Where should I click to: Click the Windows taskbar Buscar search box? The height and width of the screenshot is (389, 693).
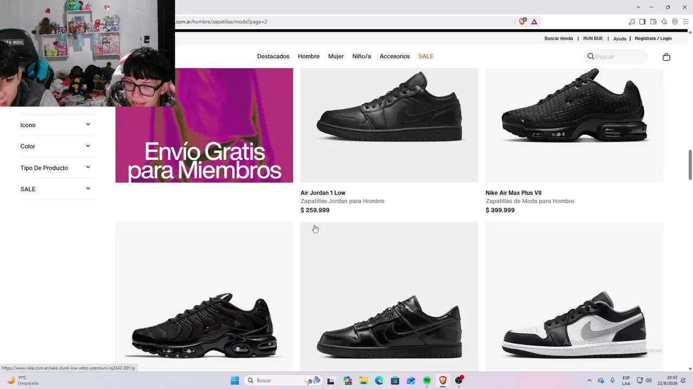pos(283,380)
